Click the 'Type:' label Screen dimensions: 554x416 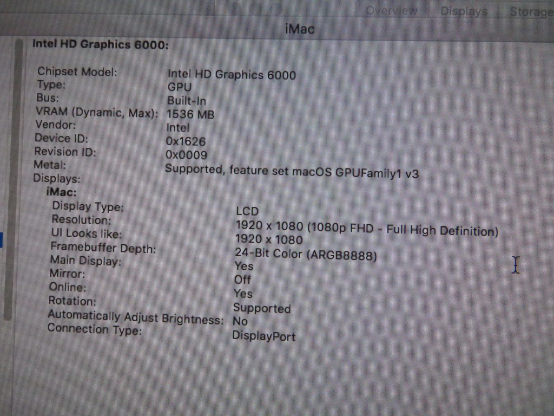coord(51,85)
